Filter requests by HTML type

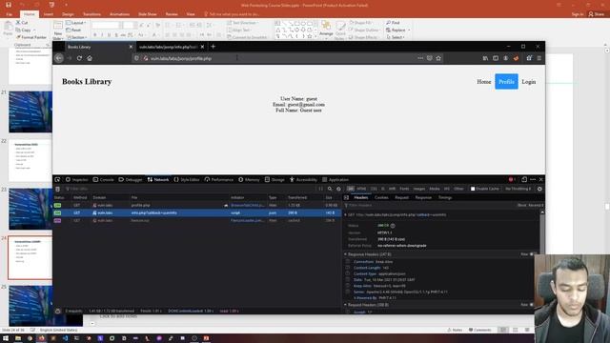361,189
